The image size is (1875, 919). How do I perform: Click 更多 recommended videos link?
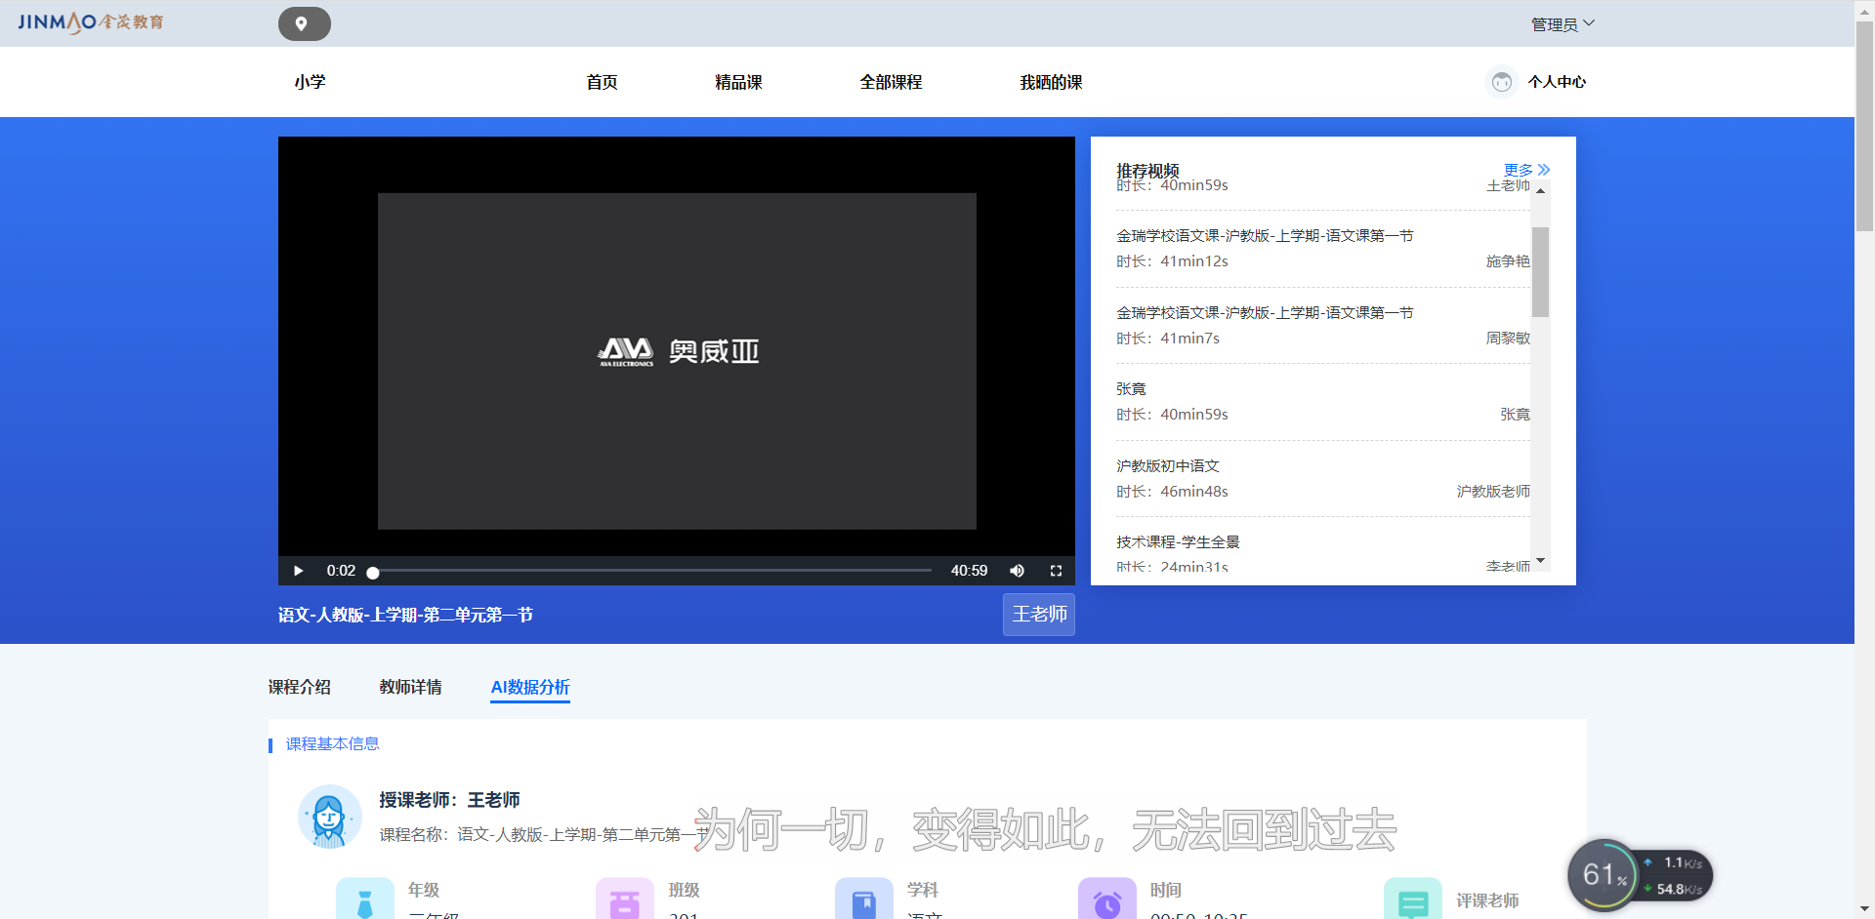coord(1526,170)
